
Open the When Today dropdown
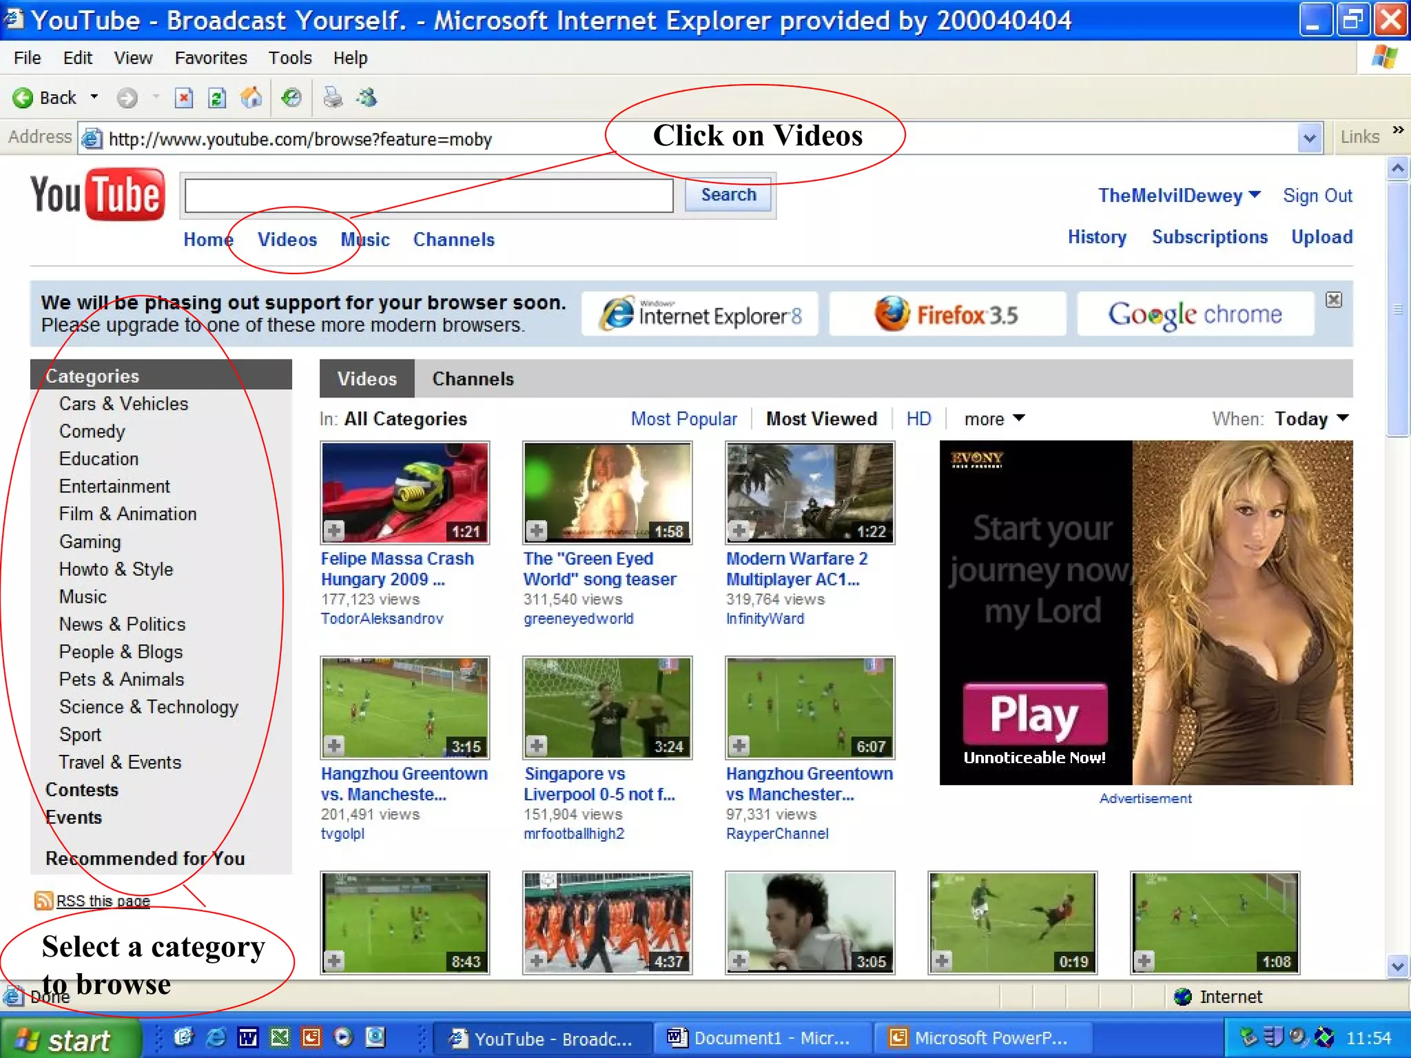click(x=1343, y=418)
